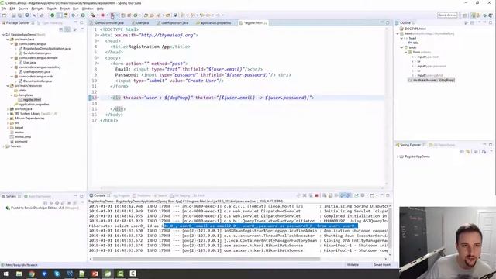Open the Source menu
This screenshot has width=496, height=279.
click(x=23, y=9)
